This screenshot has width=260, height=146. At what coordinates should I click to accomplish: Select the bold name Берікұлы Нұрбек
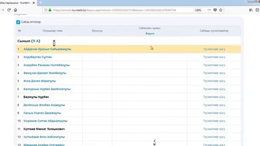36,97
